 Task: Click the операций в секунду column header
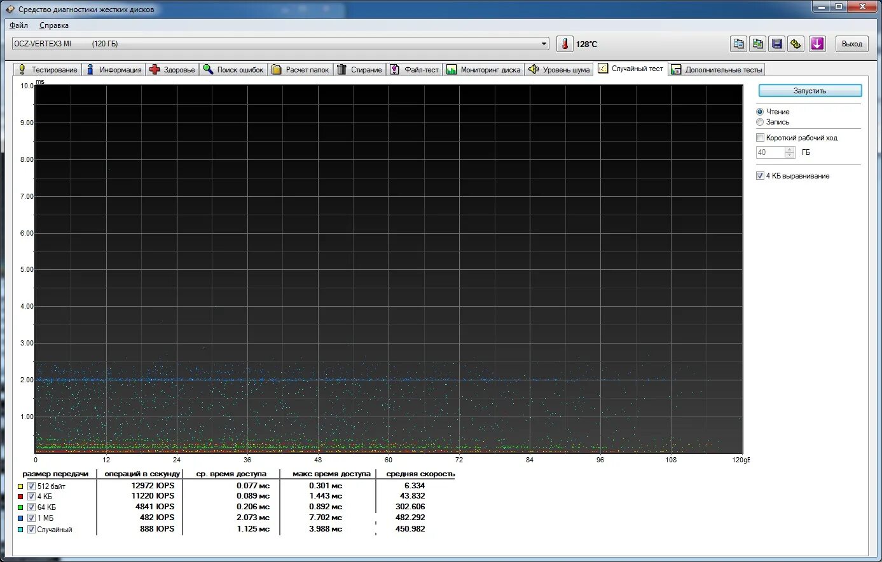(x=142, y=474)
